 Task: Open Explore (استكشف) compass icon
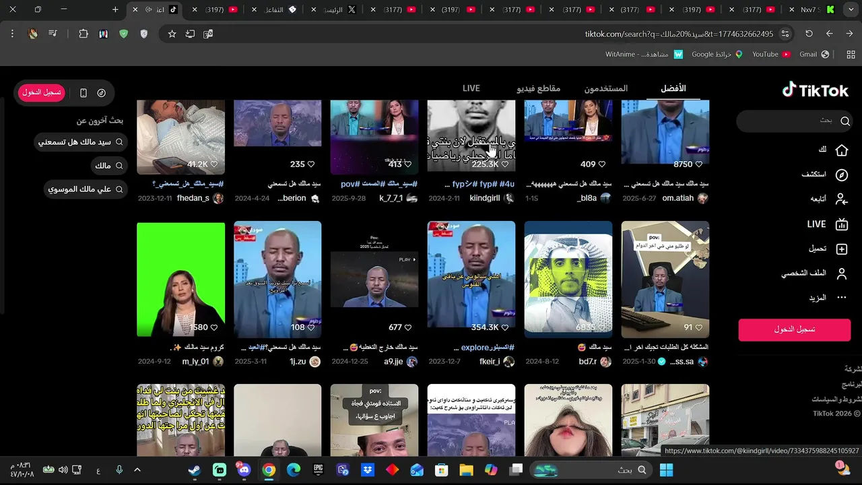[x=841, y=175]
